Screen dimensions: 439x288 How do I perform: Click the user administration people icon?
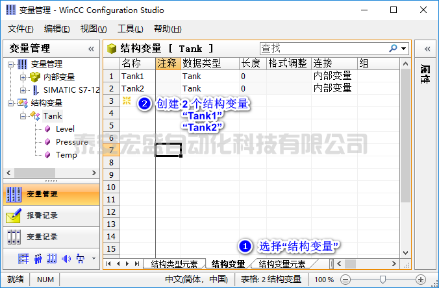click(38, 259)
